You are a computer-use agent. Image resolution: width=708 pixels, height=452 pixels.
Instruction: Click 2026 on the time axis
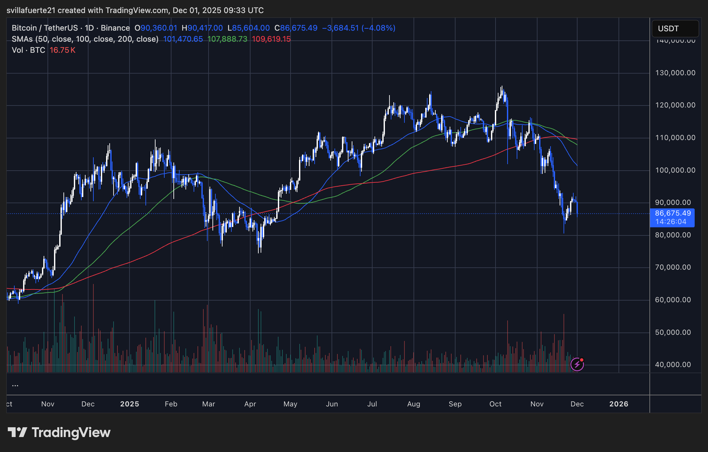point(619,404)
